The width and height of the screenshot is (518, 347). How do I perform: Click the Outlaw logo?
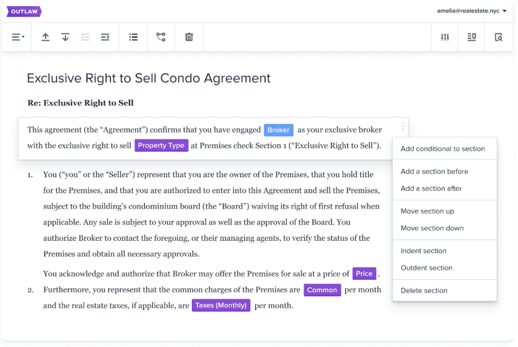[23, 11]
